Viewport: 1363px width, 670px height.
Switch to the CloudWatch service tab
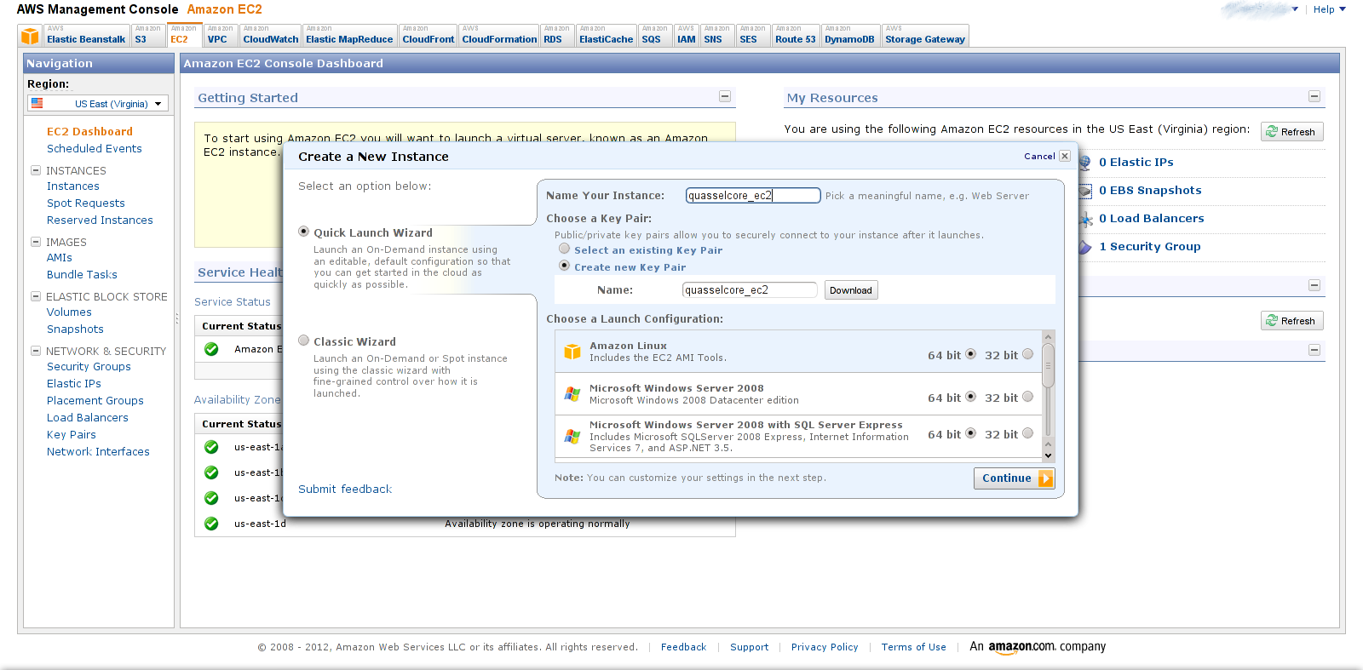point(270,39)
